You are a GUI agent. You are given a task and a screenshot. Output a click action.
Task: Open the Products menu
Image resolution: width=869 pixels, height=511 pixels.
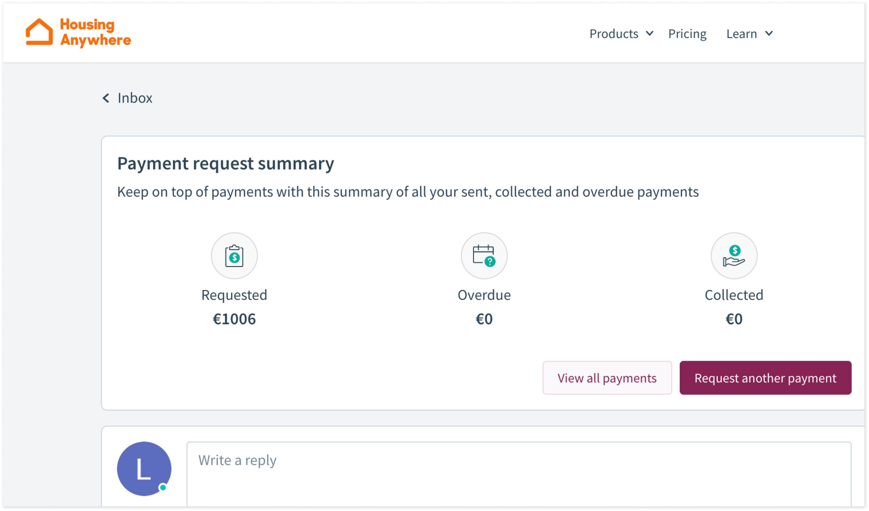pos(614,34)
